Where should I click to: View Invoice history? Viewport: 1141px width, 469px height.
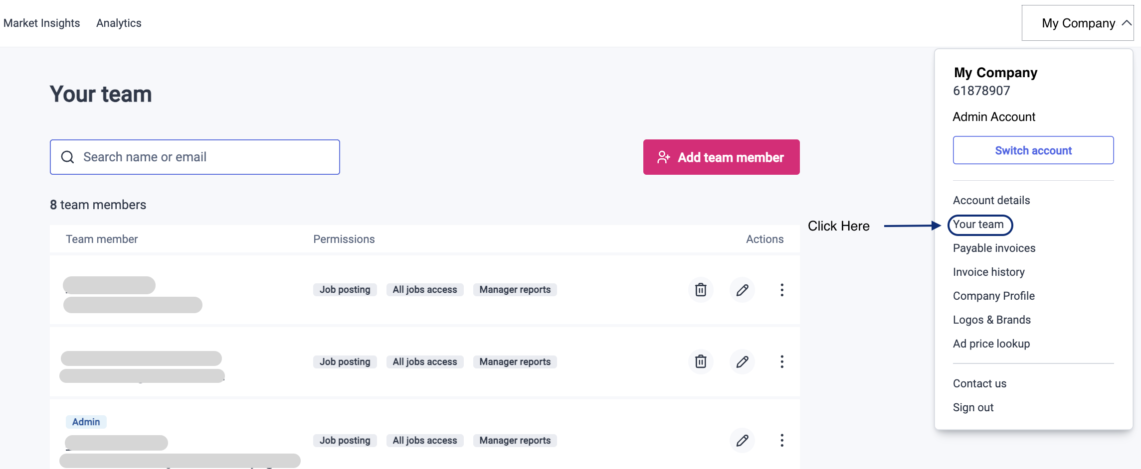click(x=989, y=272)
